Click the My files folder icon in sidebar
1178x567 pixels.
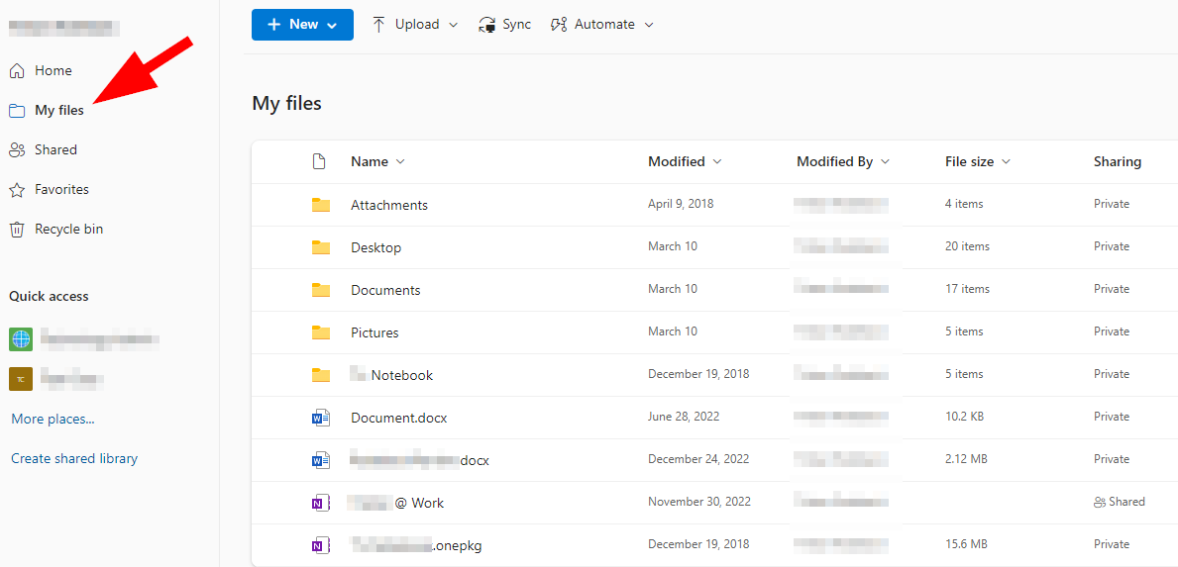17,111
